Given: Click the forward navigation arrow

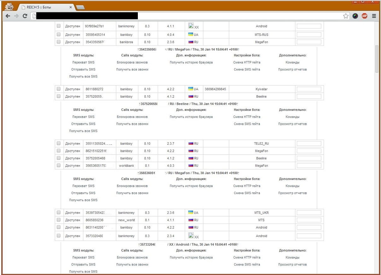Looking at the screenshot, I should pyautogui.click(x=16, y=16).
